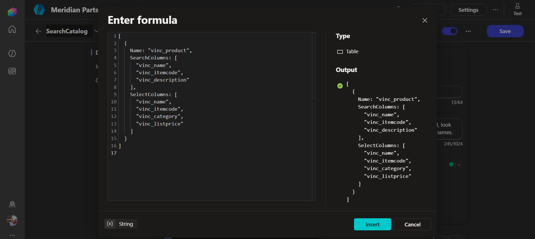Click editor line 3 Name vinc_product
Image resolution: width=535 pixels, height=239 pixels.
(x=161, y=50)
